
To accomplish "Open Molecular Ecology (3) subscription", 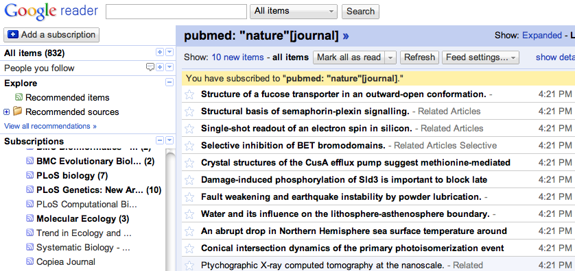I will pyautogui.click(x=83, y=219).
